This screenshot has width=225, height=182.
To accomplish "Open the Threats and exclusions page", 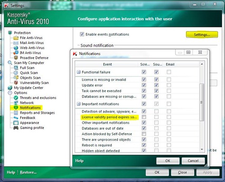I will [38, 98].
